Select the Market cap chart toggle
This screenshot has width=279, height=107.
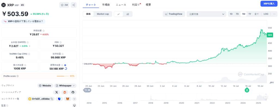(103, 14)
